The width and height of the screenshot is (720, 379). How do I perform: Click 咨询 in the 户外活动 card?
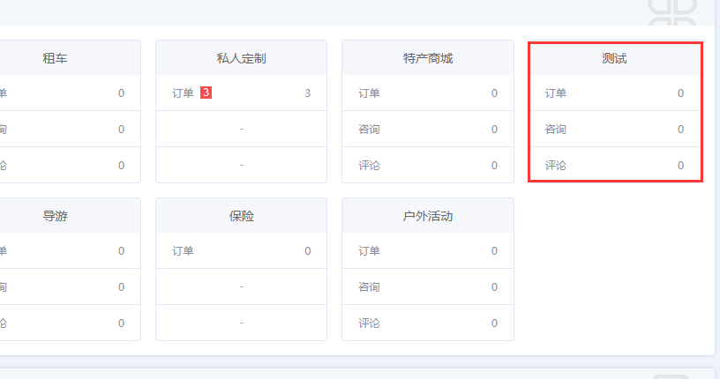click(369, 287)
